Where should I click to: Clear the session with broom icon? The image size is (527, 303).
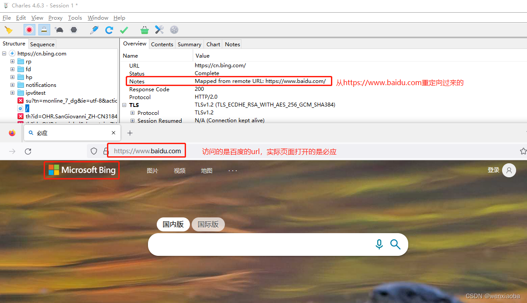coord(9,30)
